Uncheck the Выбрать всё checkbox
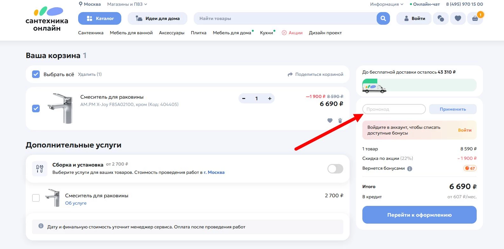The width and height of the screenshot is (504, 249). (x=36, y=74)
